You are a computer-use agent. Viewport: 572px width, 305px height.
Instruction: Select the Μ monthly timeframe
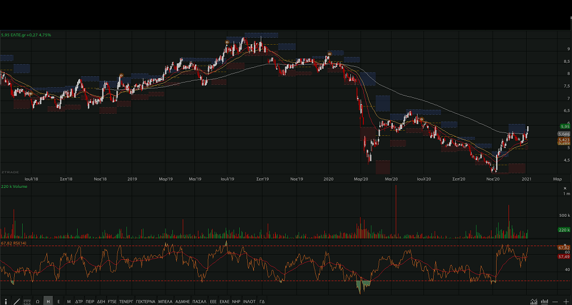(69, 301)
